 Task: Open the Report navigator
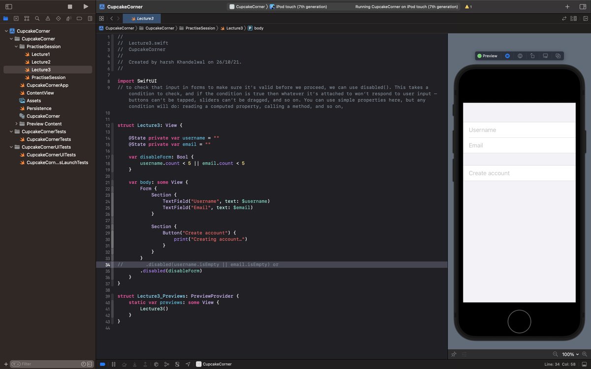(90, 18)
